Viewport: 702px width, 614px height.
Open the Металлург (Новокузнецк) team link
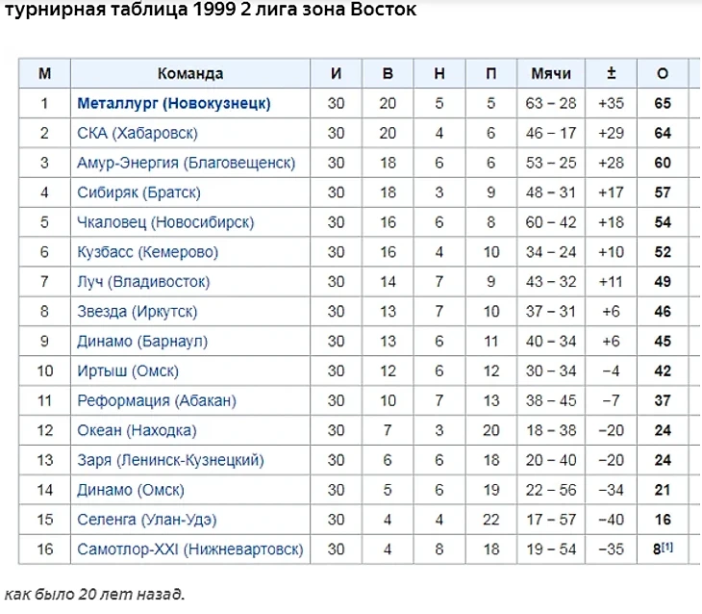coord(173,103)
